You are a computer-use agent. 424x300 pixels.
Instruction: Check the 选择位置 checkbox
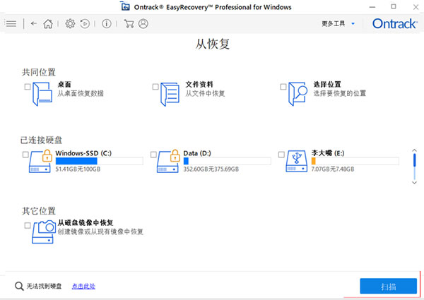283,87
